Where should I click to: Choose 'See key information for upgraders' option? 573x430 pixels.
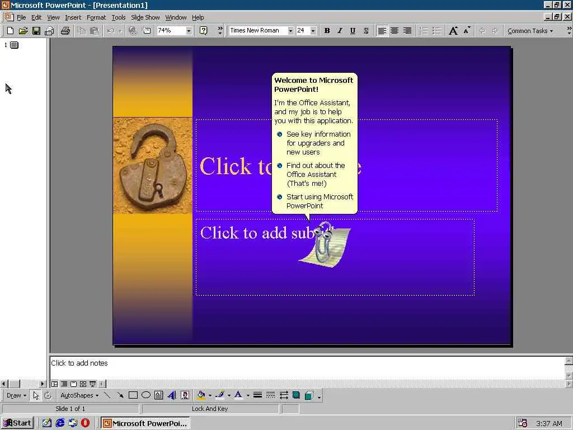point(314,143)
